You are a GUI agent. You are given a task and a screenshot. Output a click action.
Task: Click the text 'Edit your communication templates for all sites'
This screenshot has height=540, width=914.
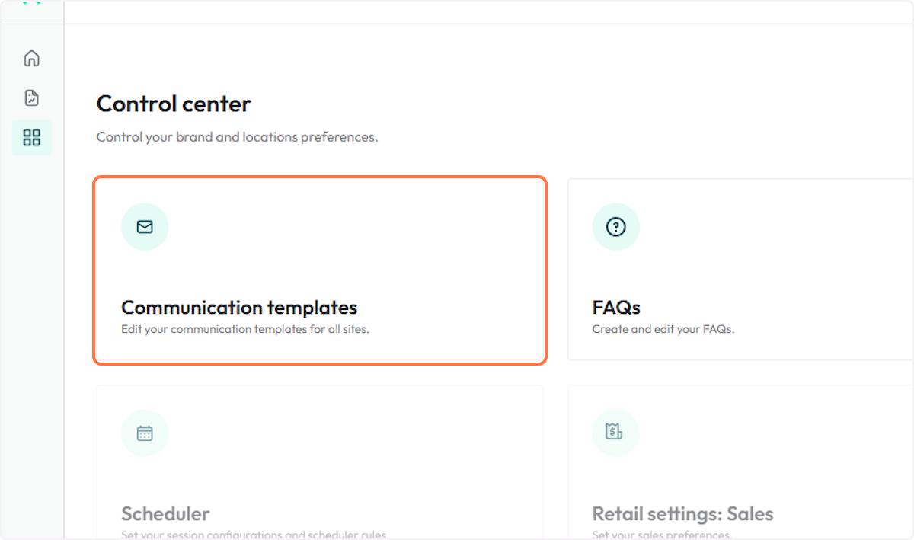coord(238,329)
